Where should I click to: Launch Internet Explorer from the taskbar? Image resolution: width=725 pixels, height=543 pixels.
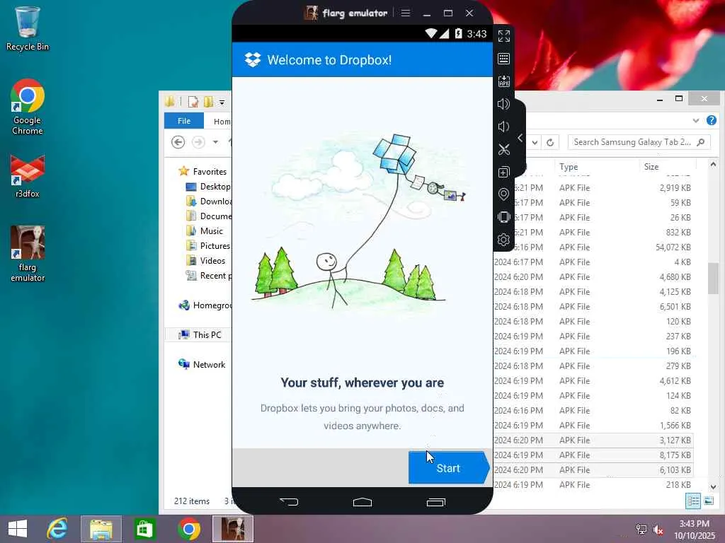tap(57, 529)
